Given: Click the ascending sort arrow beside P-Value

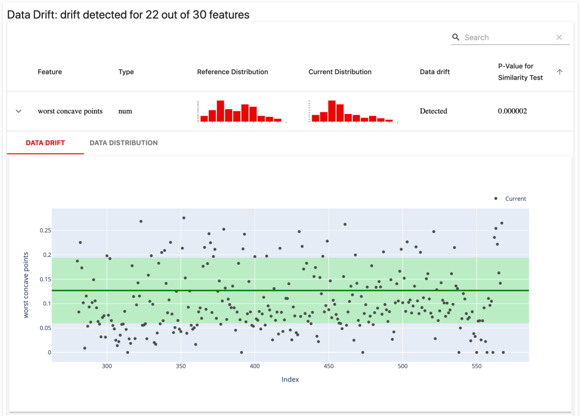Looking at the screenshot, I should pos(560,71).
